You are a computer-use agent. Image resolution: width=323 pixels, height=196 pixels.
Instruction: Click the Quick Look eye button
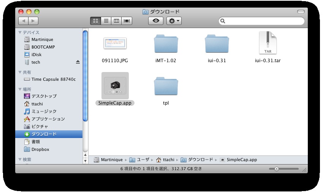tap(156, 21)
